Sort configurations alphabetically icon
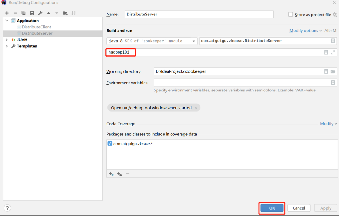The height and width of the screenshot is (216, 339). pos(73,13)
